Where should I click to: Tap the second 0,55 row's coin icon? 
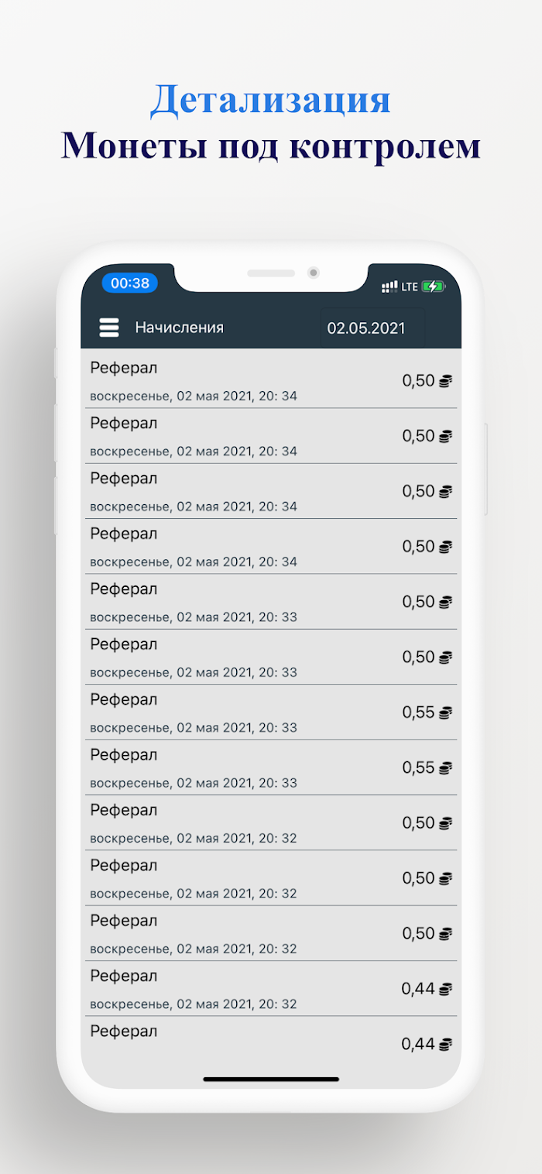[445, 768]
